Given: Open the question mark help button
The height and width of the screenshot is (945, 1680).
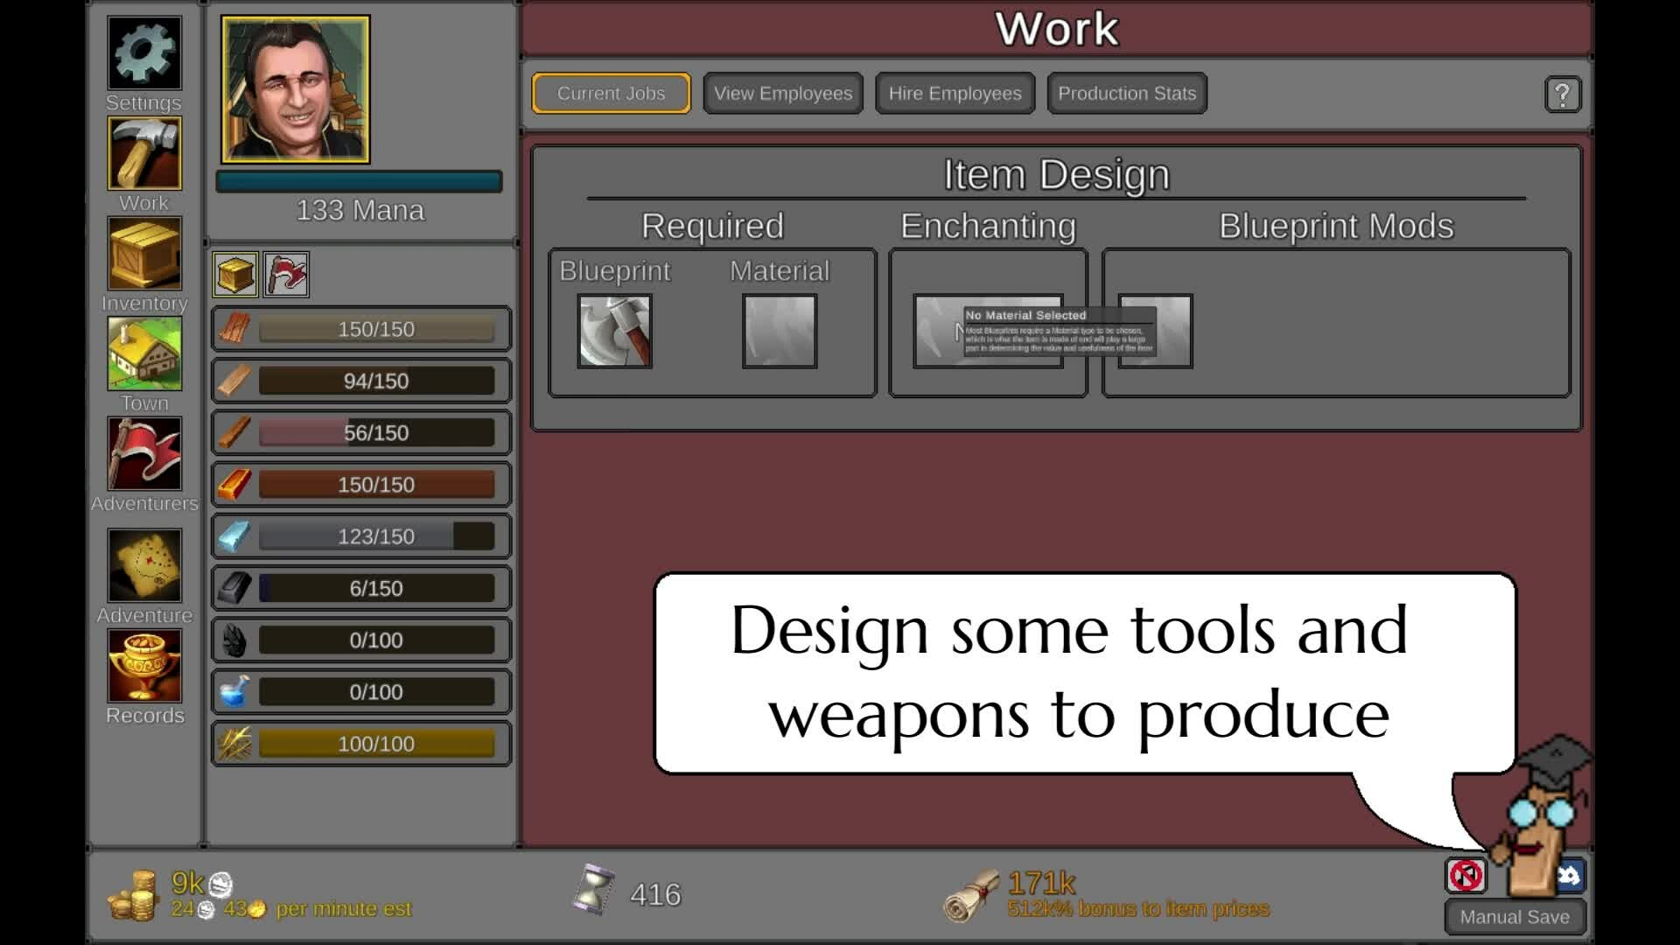Looking at the screenshot, I should pyautogui.click(x=1562, y=94).
